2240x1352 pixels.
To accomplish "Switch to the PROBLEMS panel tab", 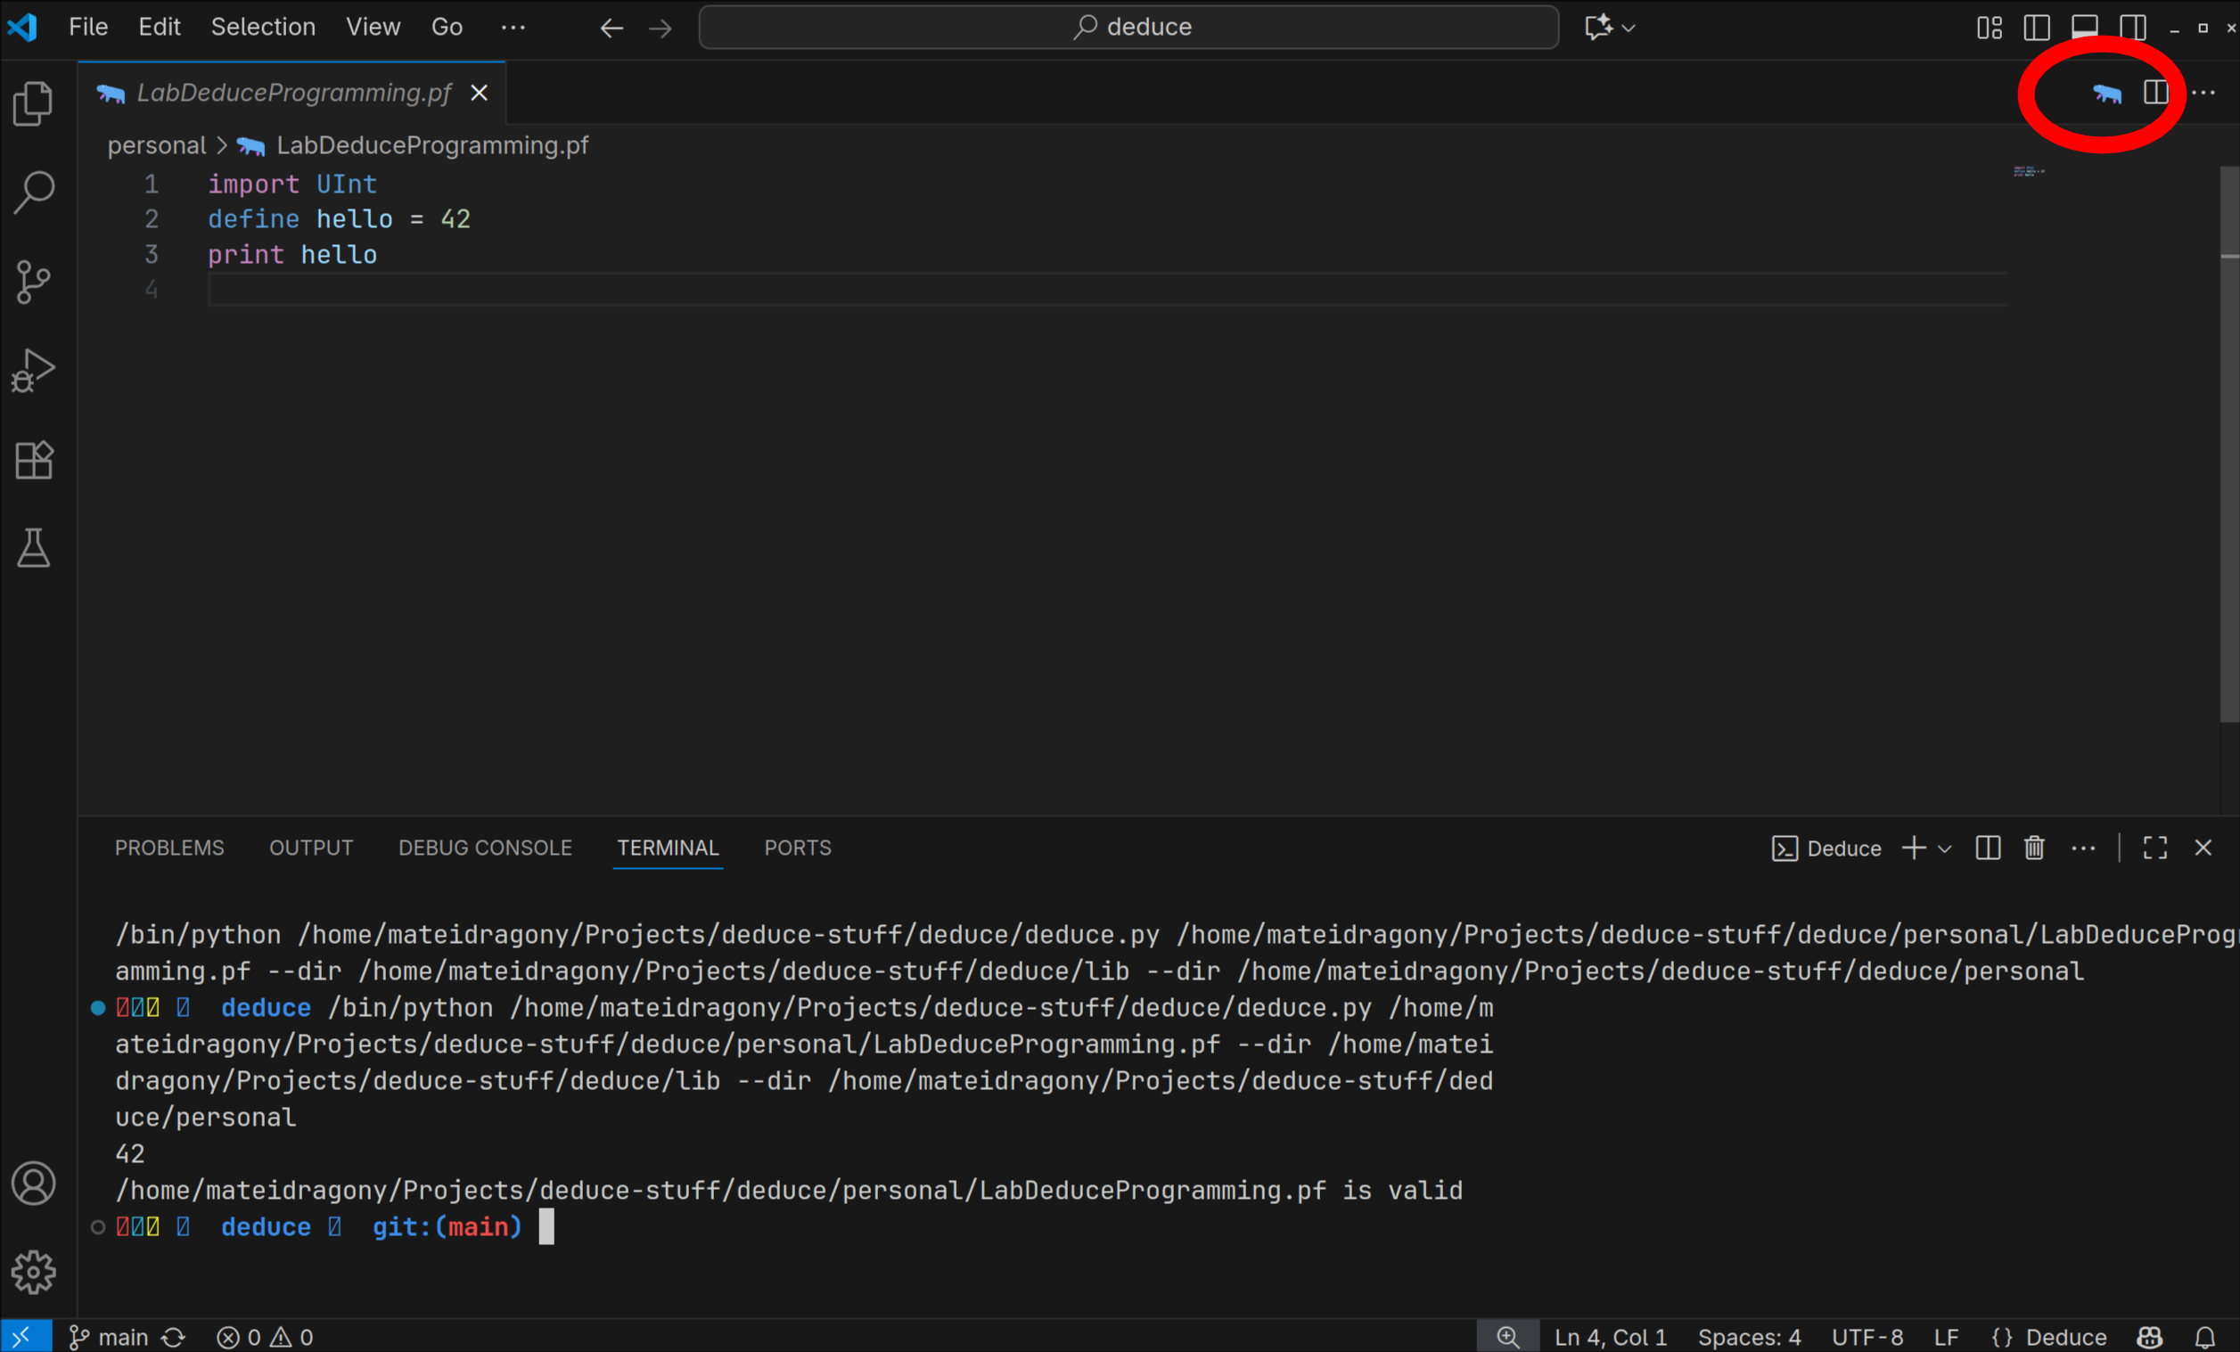I will click(169, 848).
